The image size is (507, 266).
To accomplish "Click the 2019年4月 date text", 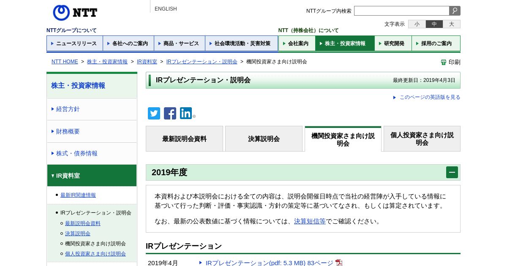I will pyautogui.click(x=163, y=263).
